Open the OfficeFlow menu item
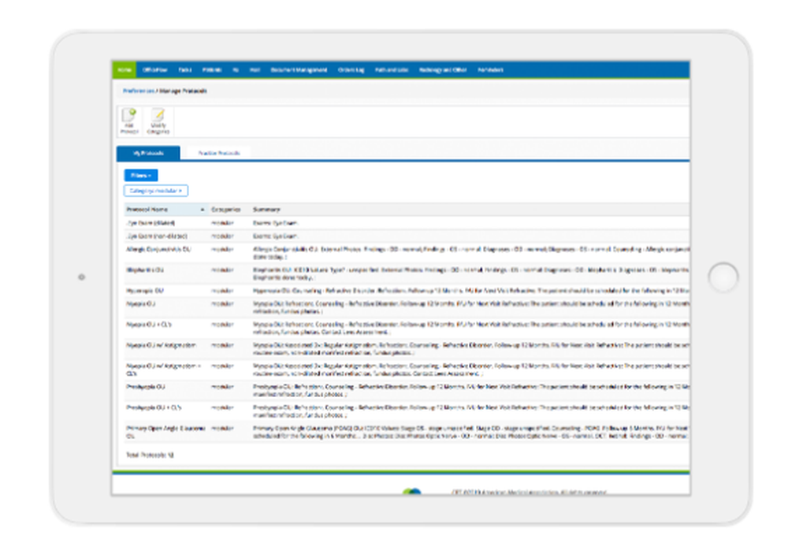 [154, 70]
